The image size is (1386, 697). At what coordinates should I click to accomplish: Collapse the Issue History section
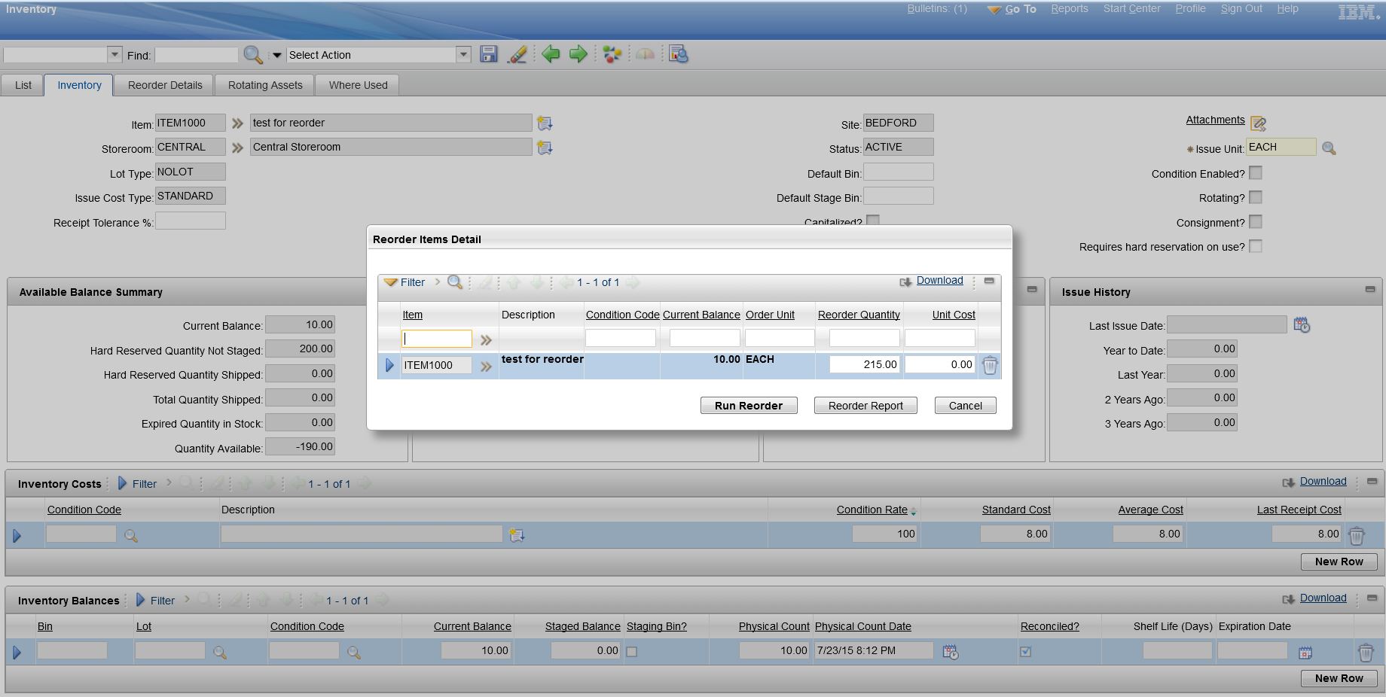pos(1369,290)
